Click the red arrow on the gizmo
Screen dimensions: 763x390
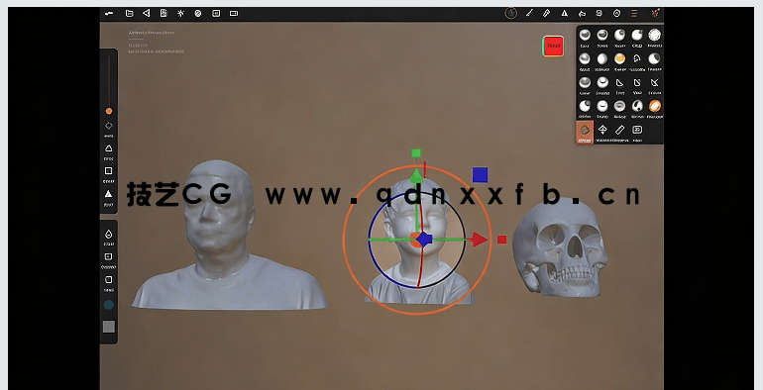coord(480,240)
